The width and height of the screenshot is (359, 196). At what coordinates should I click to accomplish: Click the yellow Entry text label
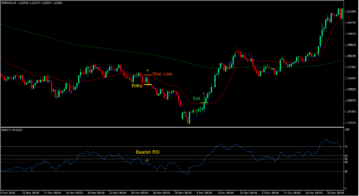tap(137, 86)
